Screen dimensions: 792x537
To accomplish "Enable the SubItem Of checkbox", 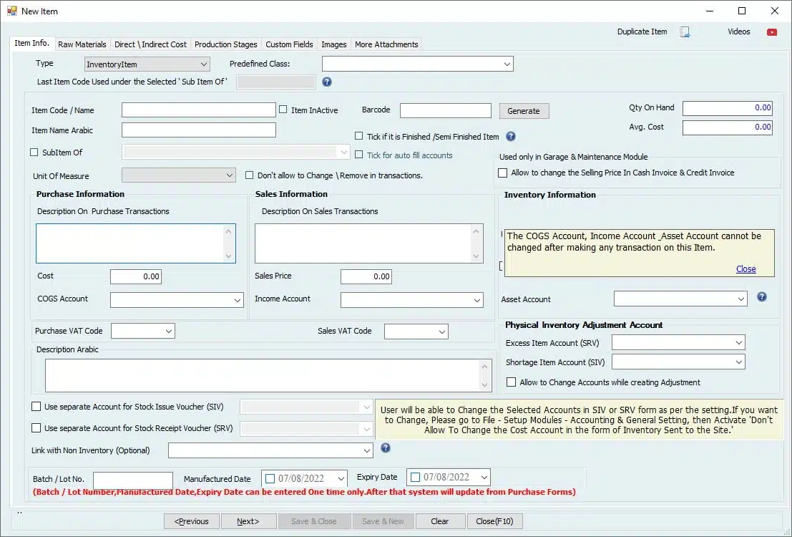I will point(34,153).
